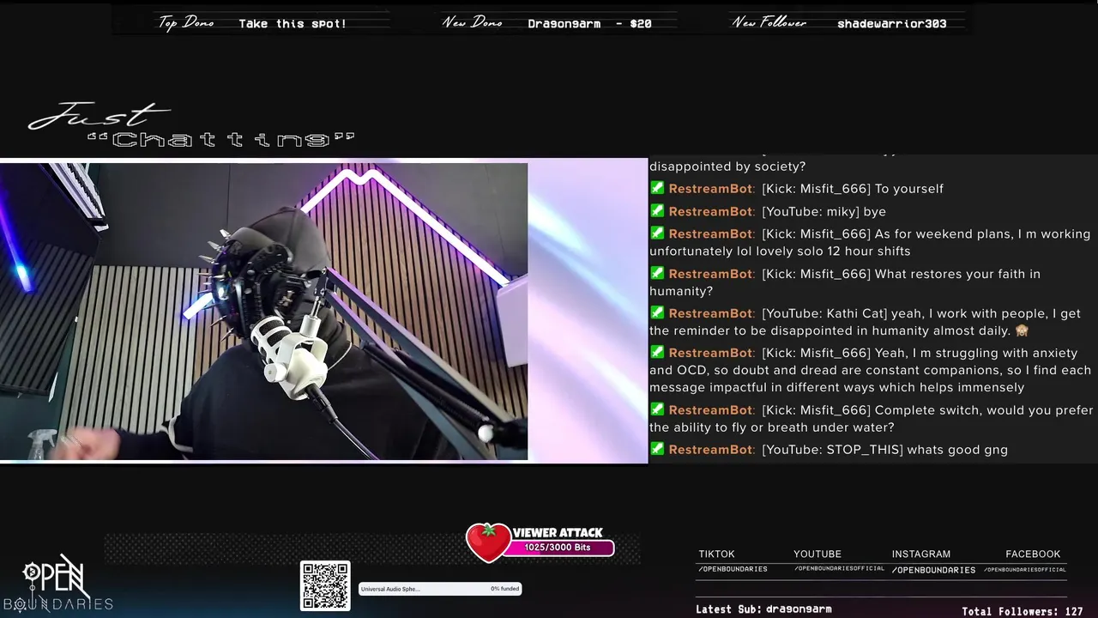Click checkmark icon beside STOP_THIS message
Screen dimensions: 1098x618
pos(657,449)
